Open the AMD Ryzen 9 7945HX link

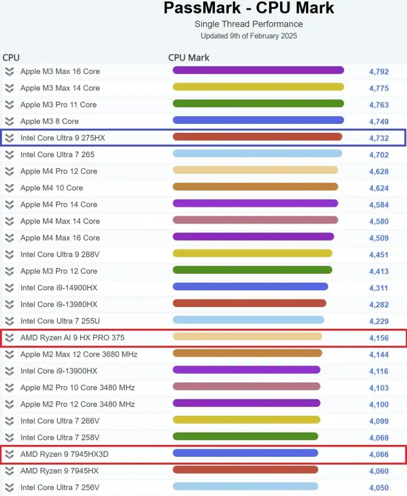(x=60, y=471)
